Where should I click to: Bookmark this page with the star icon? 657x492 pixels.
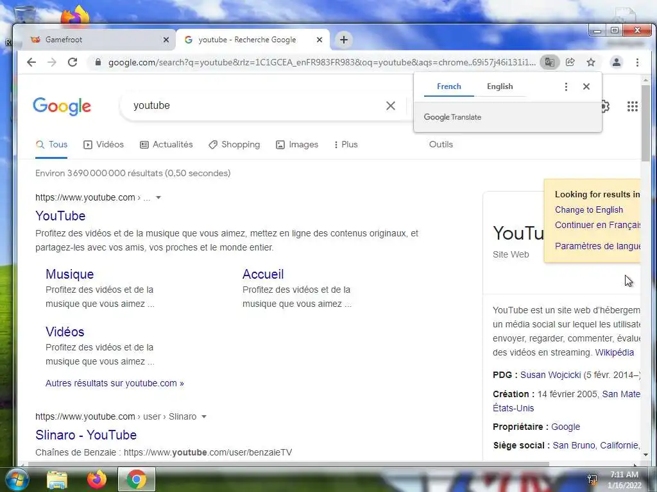[591, 62]
